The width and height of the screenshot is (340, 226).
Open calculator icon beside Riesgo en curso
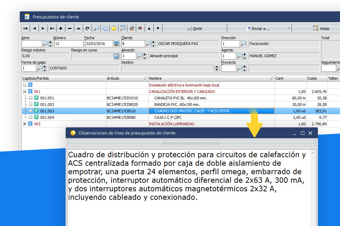pos(116,56)
